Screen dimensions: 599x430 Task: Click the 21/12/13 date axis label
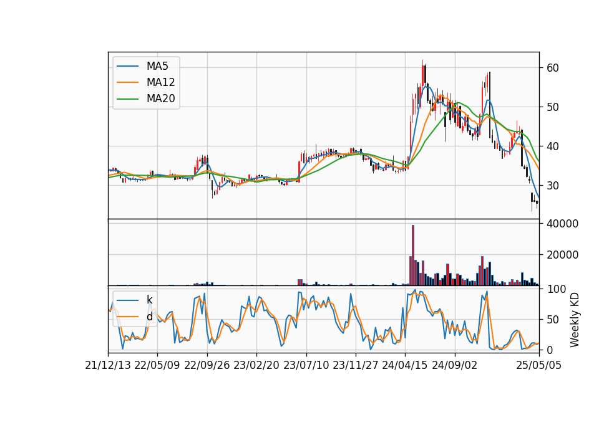click(108, 365)
